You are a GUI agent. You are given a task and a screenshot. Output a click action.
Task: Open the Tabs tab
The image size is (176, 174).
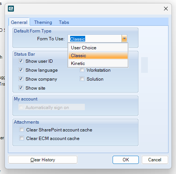click(64, 22)
